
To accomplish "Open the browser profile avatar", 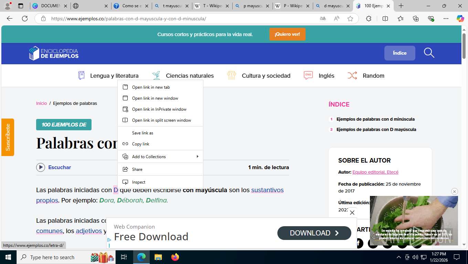I will point(8,6).
